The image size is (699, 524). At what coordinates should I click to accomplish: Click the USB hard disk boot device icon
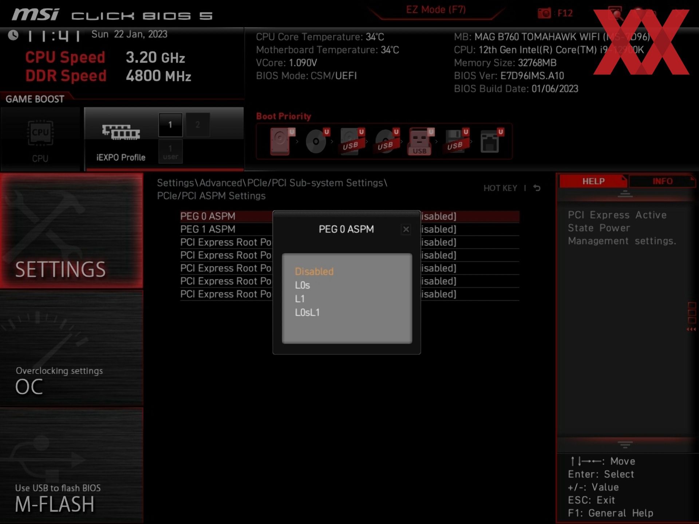click(352, 141)
